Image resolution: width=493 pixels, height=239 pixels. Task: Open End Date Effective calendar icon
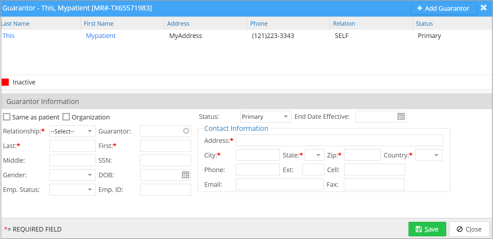click(401, 117)
